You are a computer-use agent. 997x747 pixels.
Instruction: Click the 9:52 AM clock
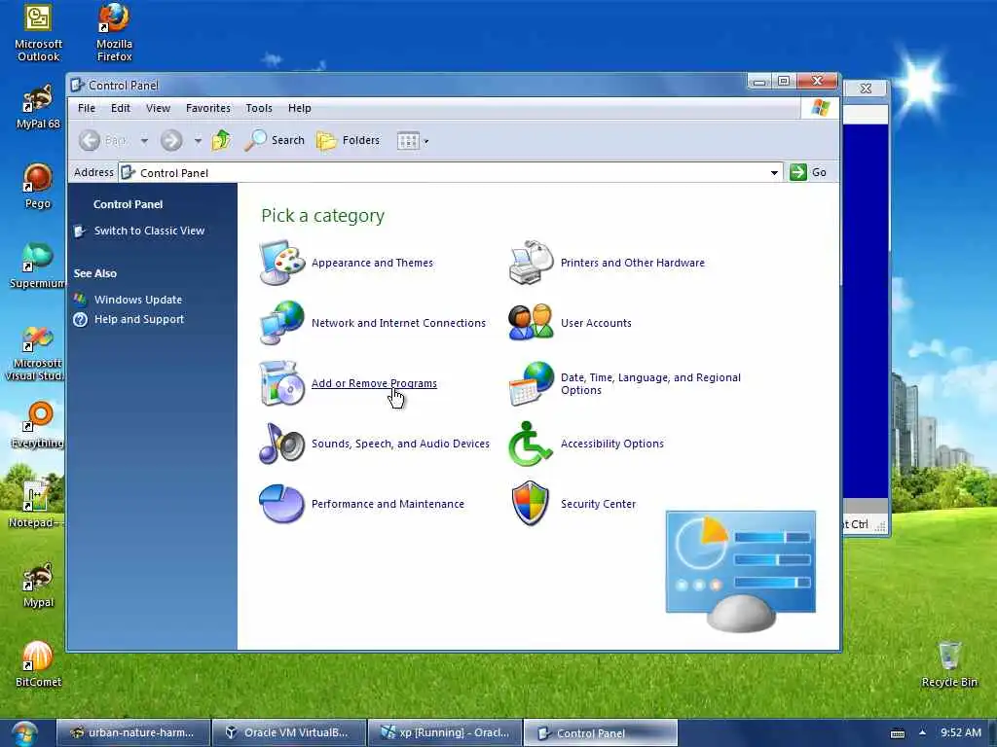click(x=961, y=732)
